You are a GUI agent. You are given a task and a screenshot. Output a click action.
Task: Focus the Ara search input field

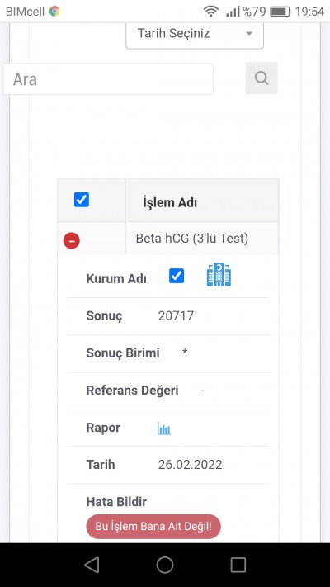point(108,79)
